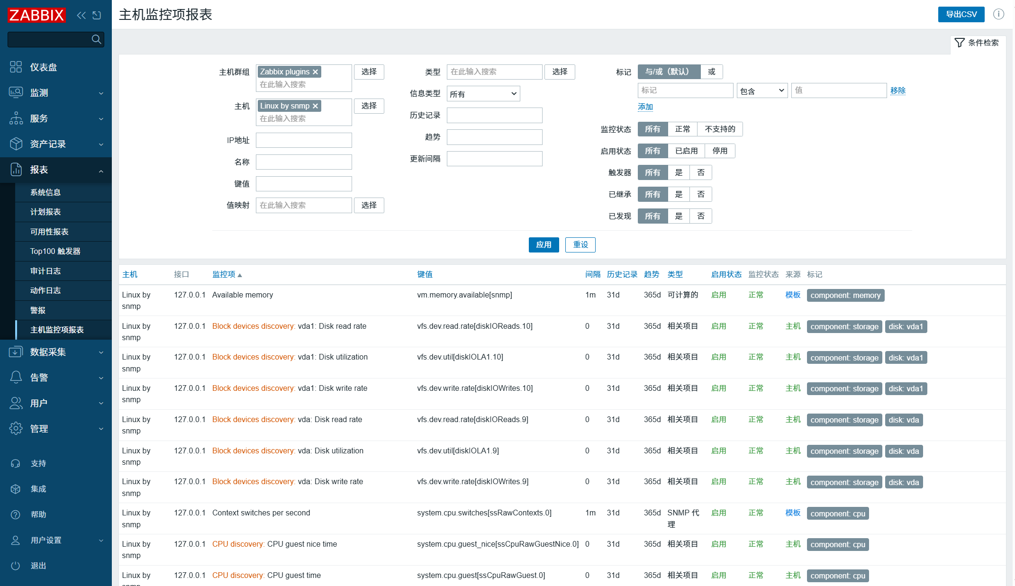Click the 退出 power icon
1015x586 pixels.
(x=16, y=566)
